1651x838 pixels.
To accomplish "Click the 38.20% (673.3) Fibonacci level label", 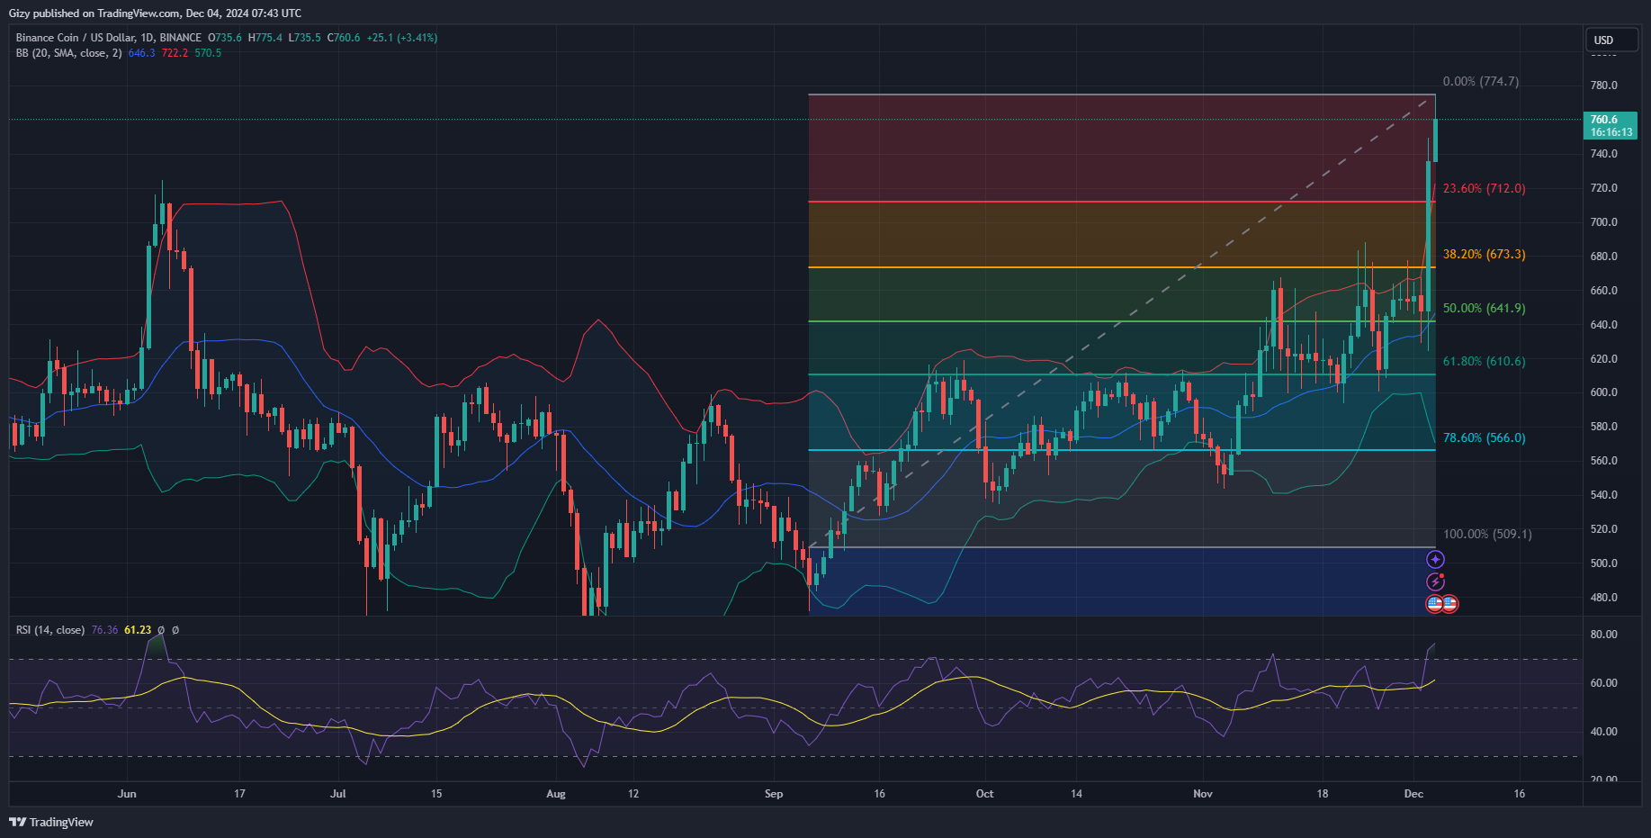I will pyautogui.click(x=1485, y=255).
